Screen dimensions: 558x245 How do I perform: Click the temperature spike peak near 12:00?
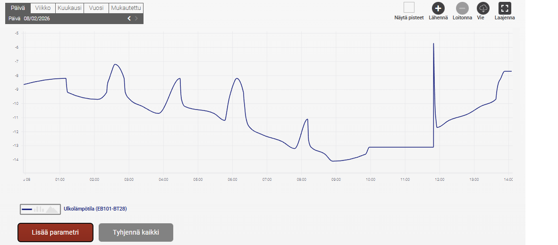(433, 44)
